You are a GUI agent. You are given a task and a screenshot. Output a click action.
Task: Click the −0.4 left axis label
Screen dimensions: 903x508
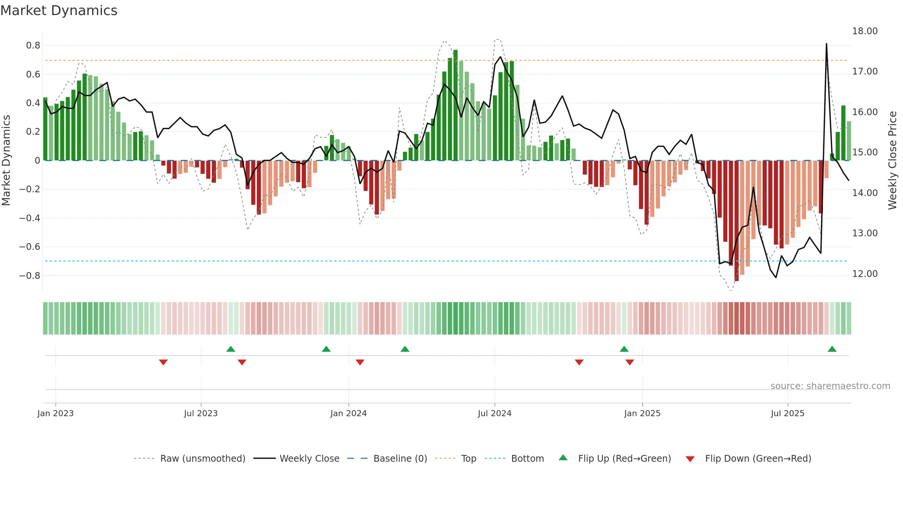pyautogui.click(x=29, y=218)
